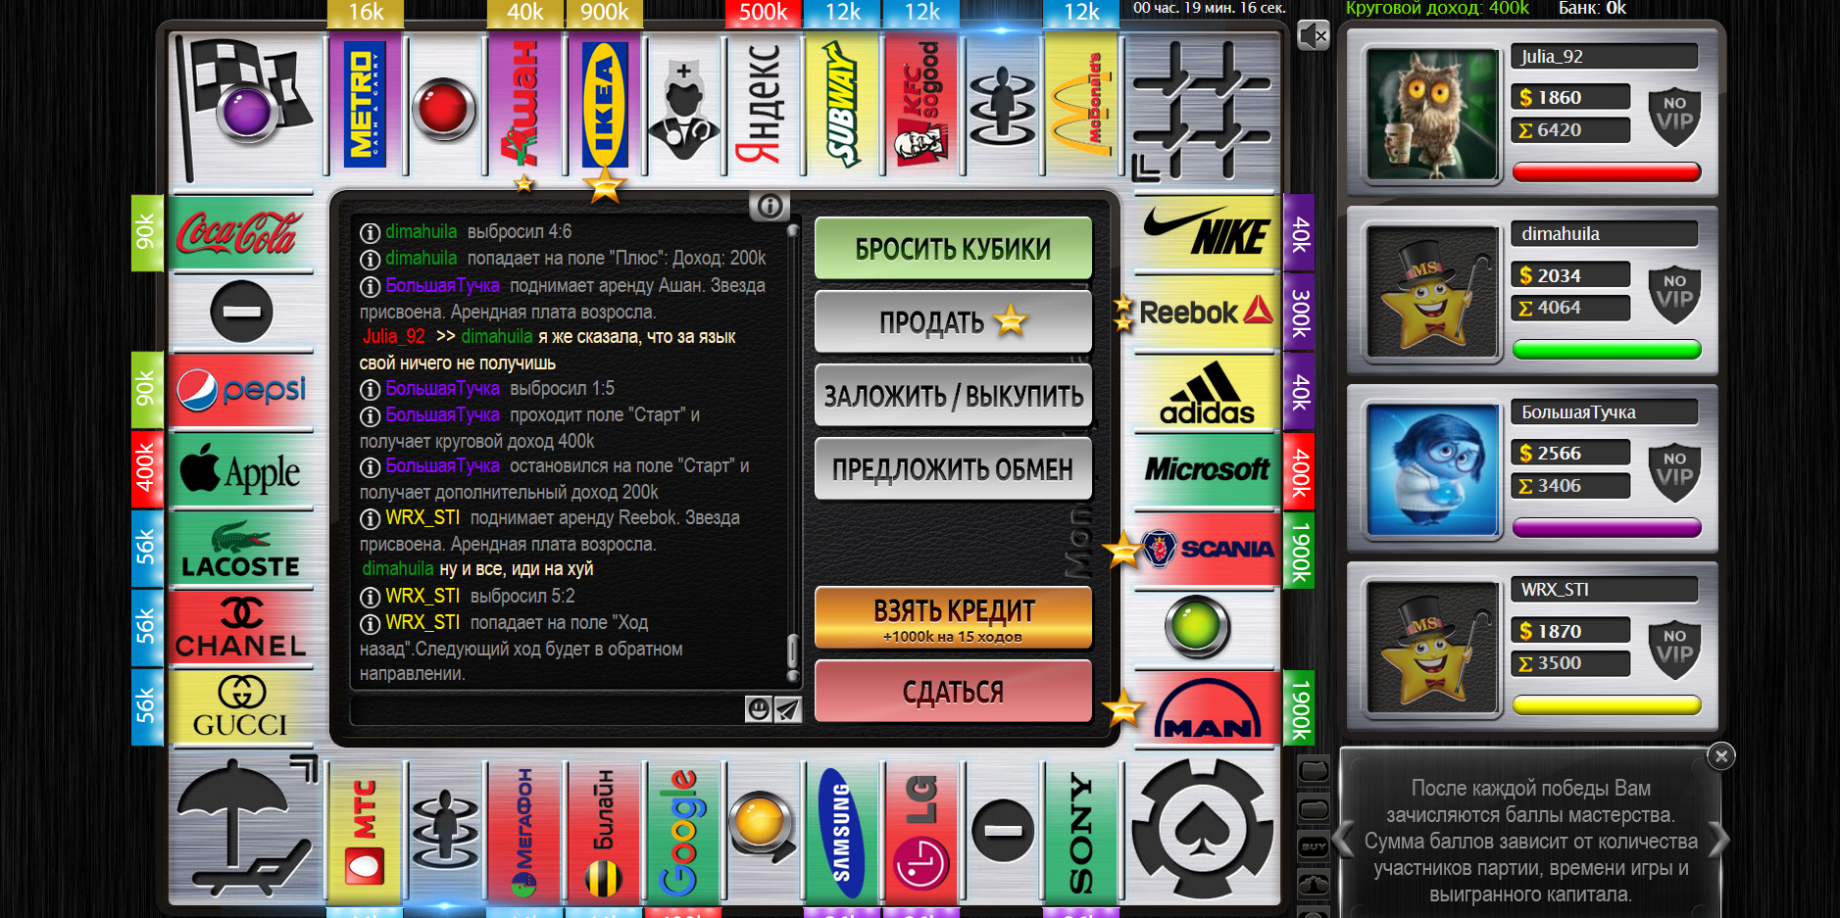This screenshot has height=918, width=1840.
Task: Show previous tip with left arrow
Action: click(x=1344, y=840)
